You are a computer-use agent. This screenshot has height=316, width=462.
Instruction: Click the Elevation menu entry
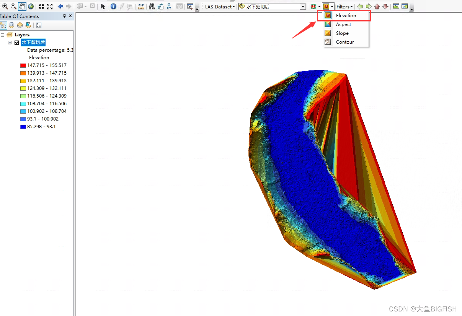click(346, 15)
